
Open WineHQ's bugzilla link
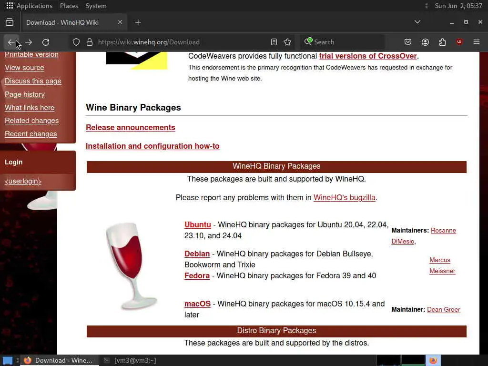(344, 198)
